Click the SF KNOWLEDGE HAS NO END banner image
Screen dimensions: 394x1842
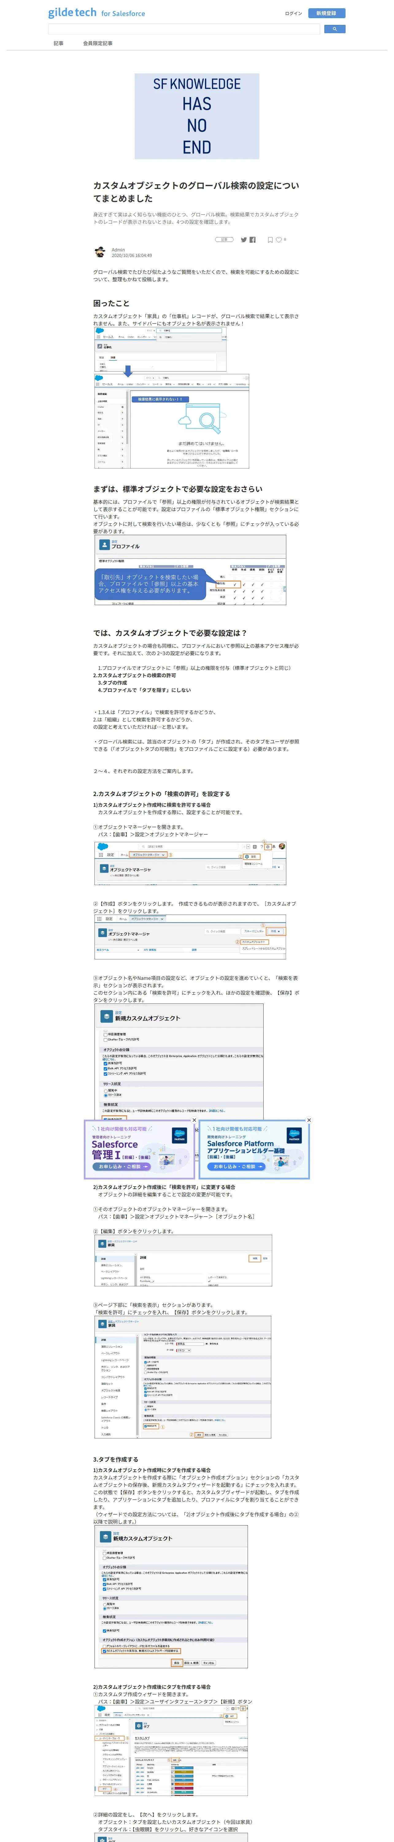197,116
